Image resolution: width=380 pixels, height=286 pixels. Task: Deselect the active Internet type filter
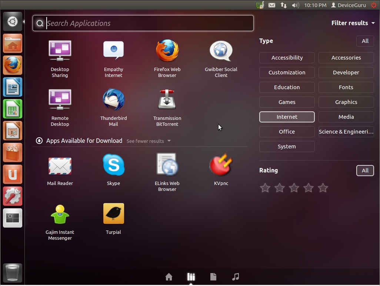tap(287, 117)
